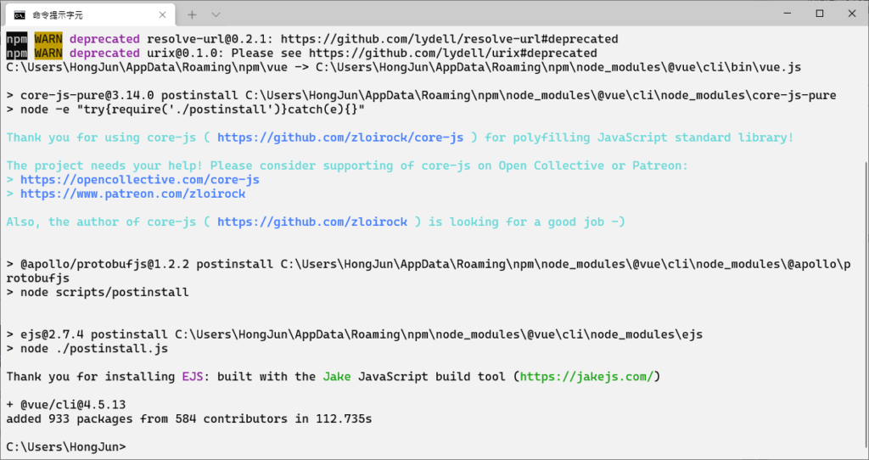Minimize the terminal window
Viewport: 869px width, 460px height.
click(781, 14)
